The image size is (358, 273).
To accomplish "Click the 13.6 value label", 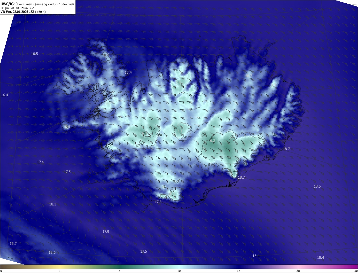I will pos(52,252).
